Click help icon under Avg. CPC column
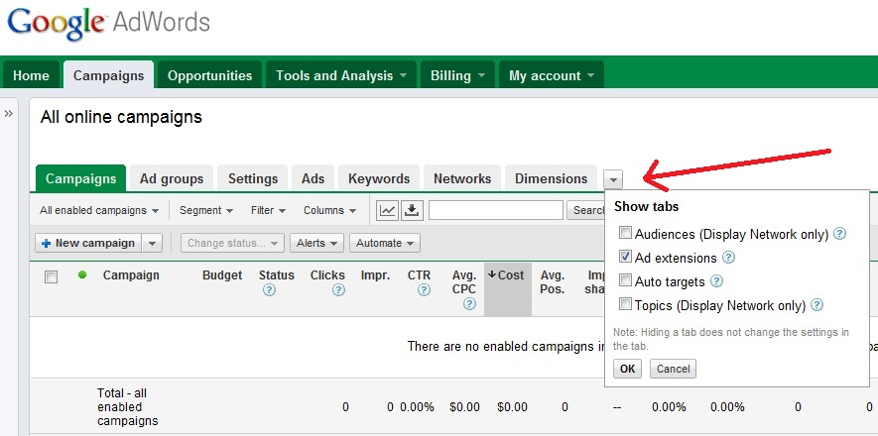 coord(469,303)
